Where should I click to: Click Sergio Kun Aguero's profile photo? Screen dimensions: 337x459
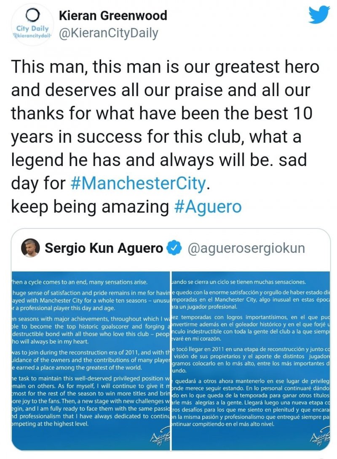point(29,248)
